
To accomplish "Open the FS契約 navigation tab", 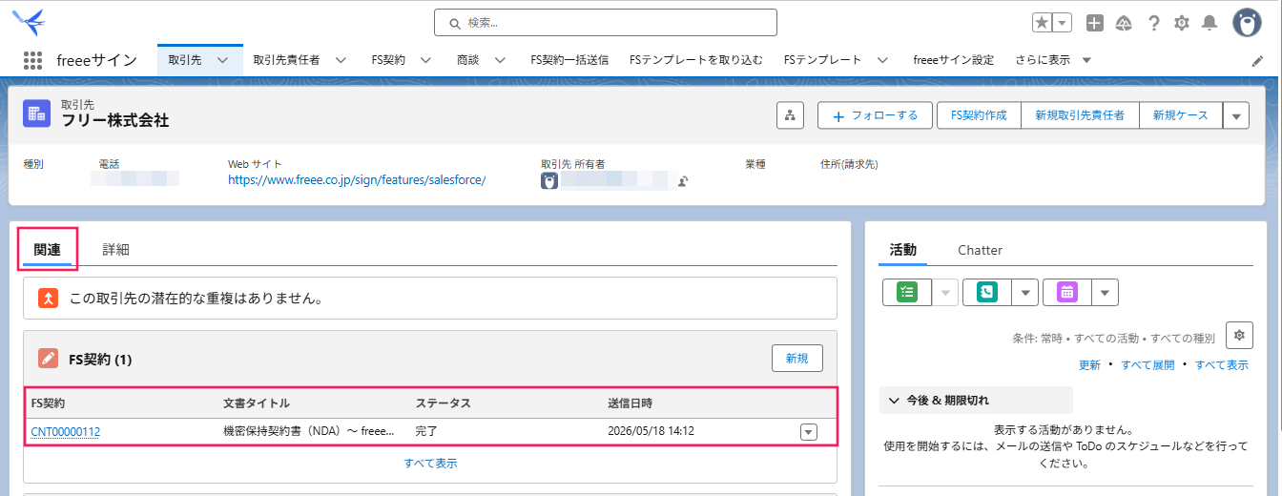I will (x=388, y=60).
